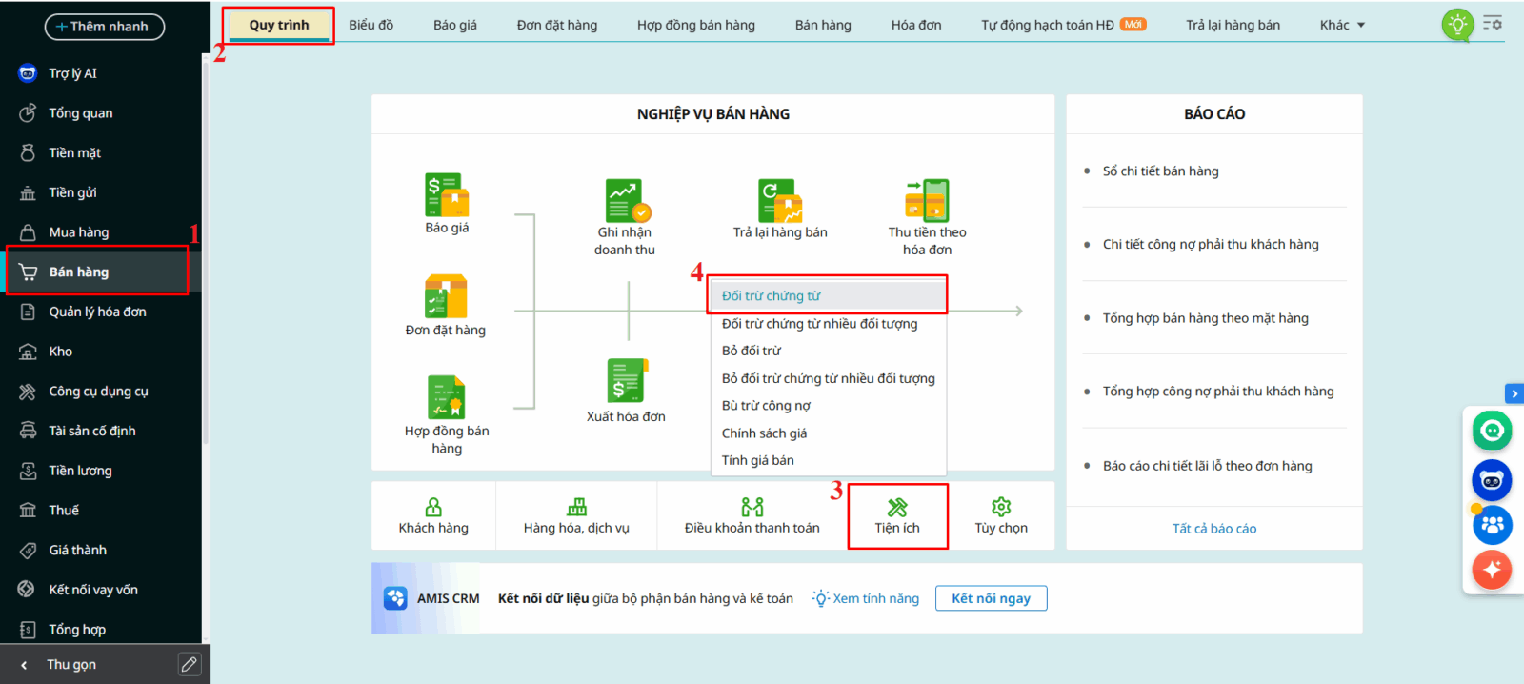The image size is (1524, 684).
Task: Open the Tất cả báo cáo link
Action: pyautogui.click(x=1213, y=529)
